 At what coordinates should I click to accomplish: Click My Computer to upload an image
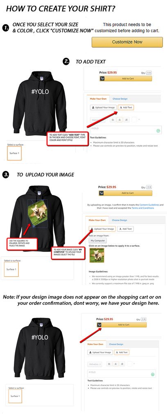(97, 240)
